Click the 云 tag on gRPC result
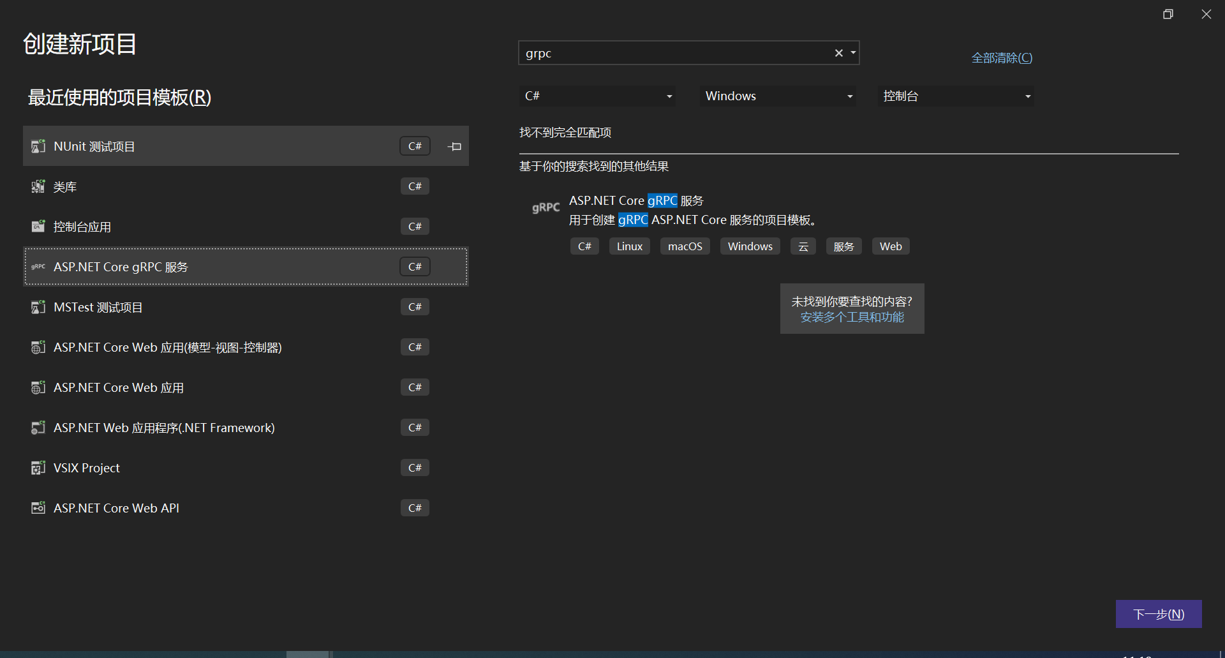This screenshot has height=658, width=1225. click(803, 246)
